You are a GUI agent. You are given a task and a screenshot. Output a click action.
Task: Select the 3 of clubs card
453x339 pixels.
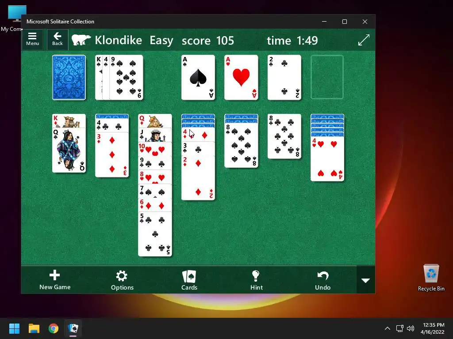click(x=198, y=149)
